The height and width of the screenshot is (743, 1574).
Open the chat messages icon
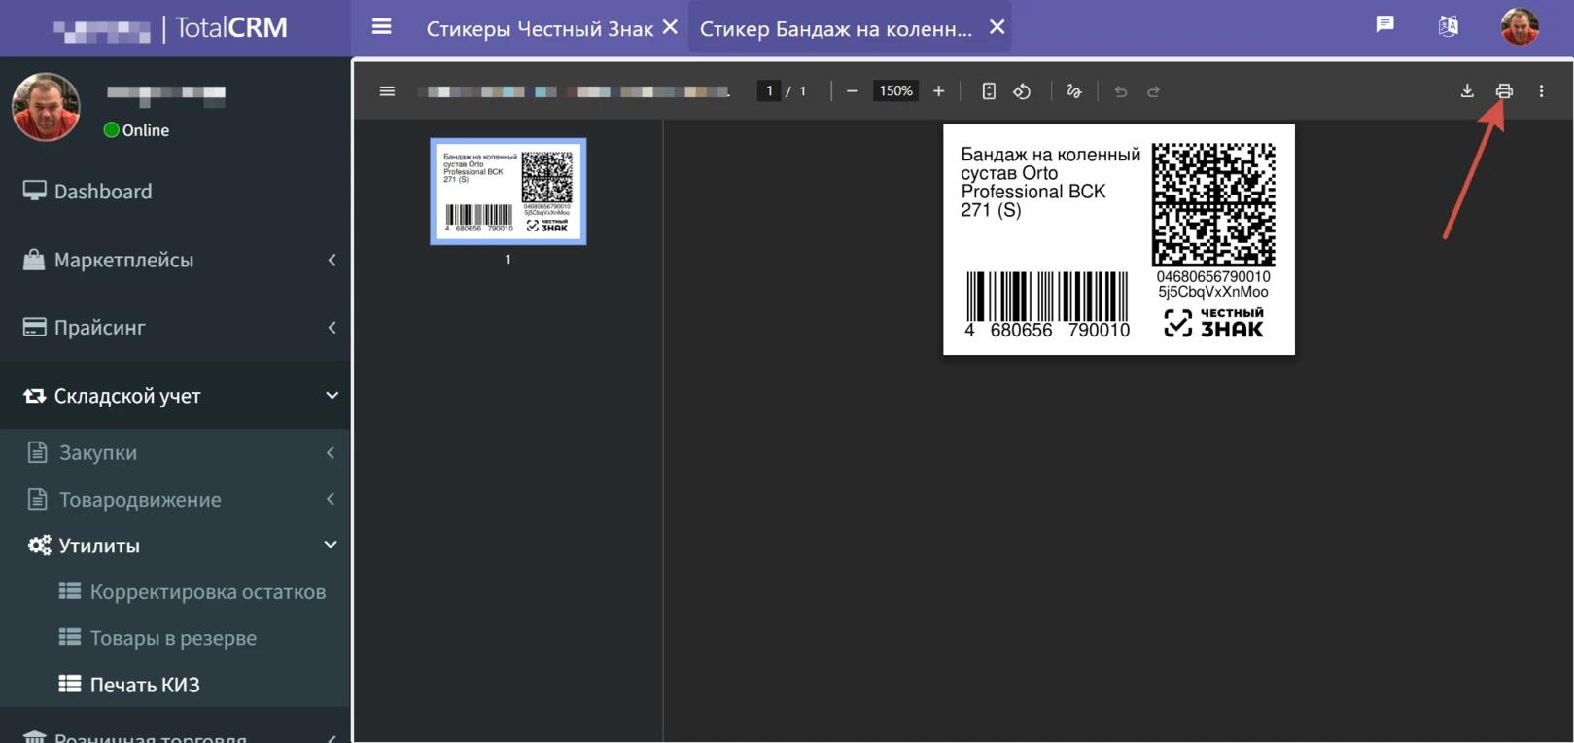tap(1384, 25)
